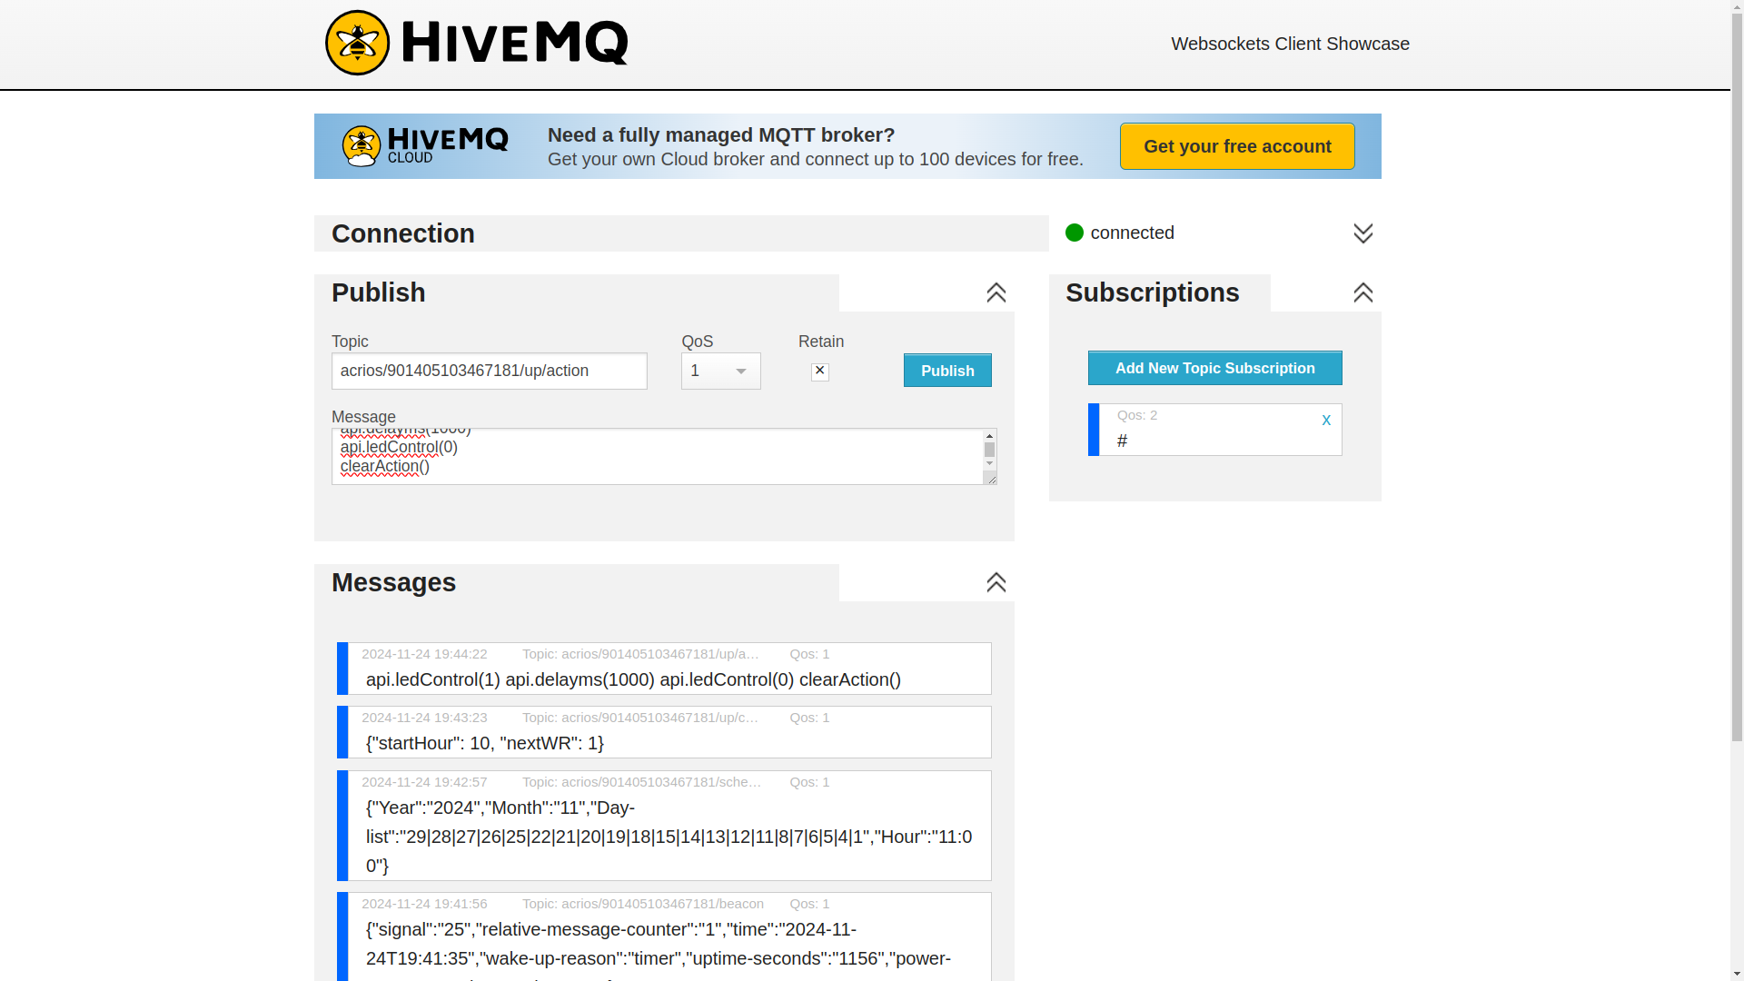The image size is (1744, 981).
Task: Click the Connection panel header
Action: click(x=681, y=233)
